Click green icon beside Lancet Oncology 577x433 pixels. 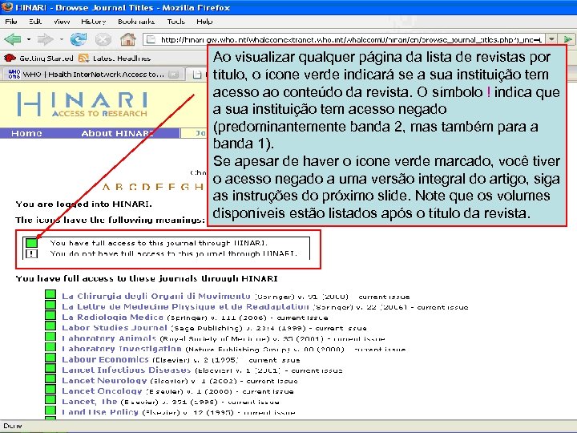tap(50, 389)
